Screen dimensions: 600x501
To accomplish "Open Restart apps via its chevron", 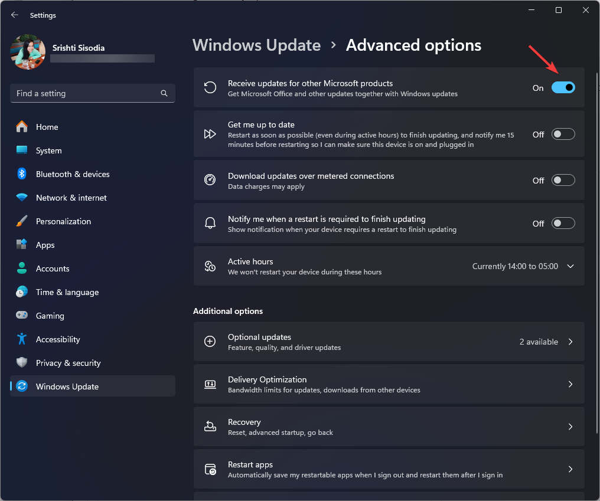I will pyautogui.click(x=570, y=469).
